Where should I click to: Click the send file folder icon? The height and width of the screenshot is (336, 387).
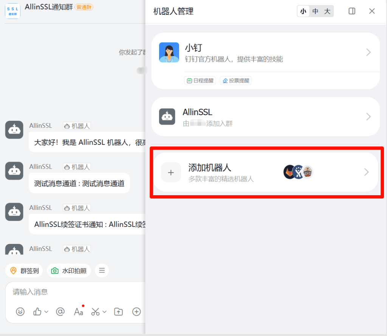point(119,311)
